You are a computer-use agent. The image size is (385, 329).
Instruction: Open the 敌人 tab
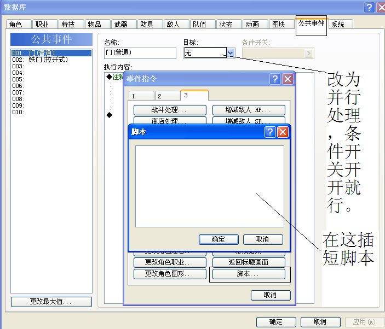tap(176, 24)
